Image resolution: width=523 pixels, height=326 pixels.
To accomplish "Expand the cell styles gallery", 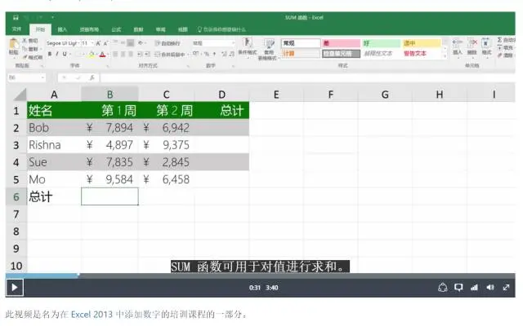I will [445, 56].
